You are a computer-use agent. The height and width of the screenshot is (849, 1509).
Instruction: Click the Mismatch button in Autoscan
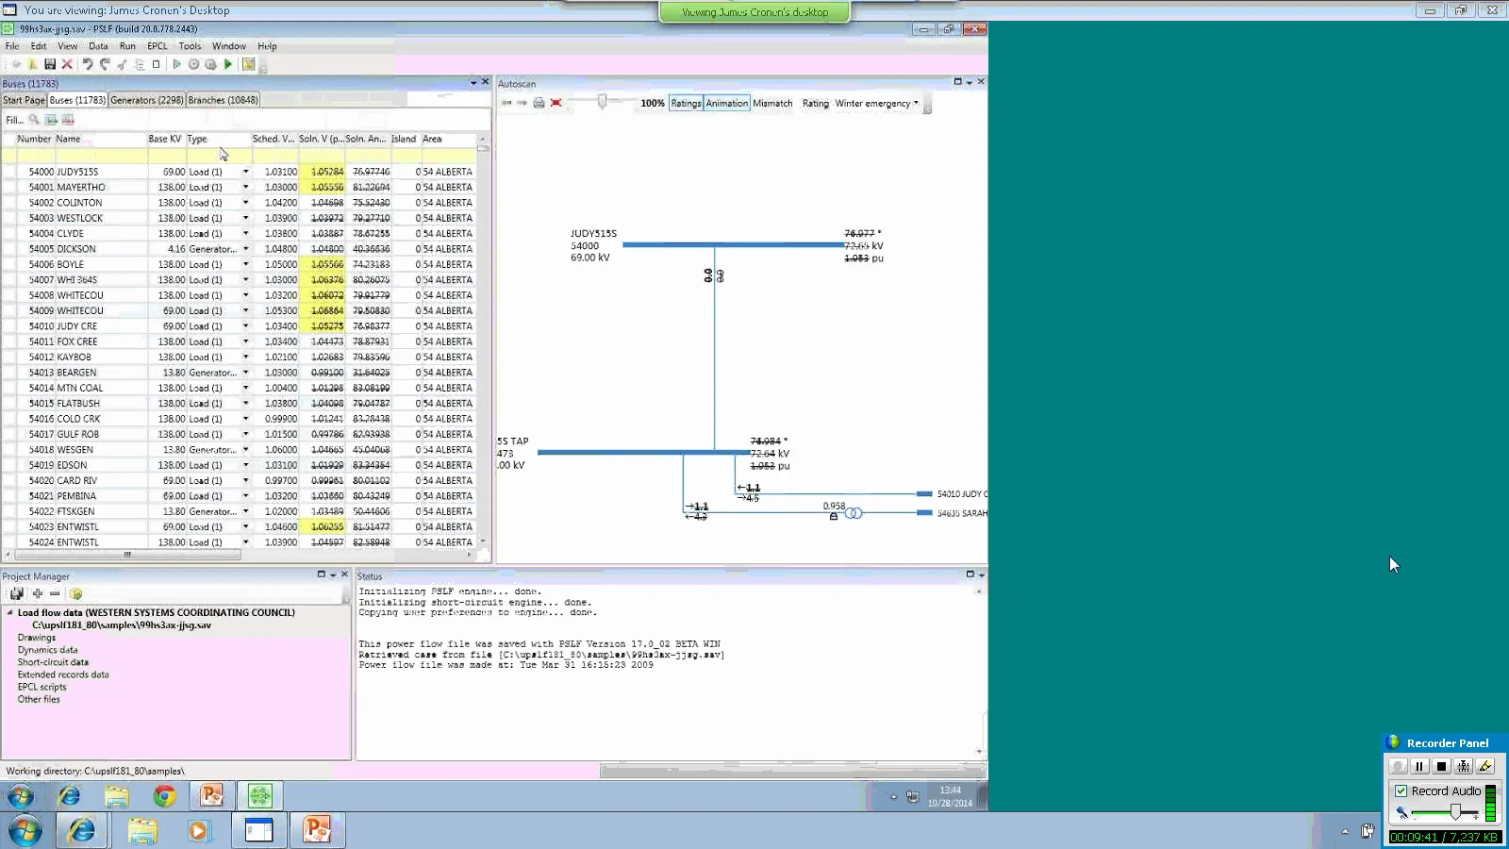tap(773, 103)
